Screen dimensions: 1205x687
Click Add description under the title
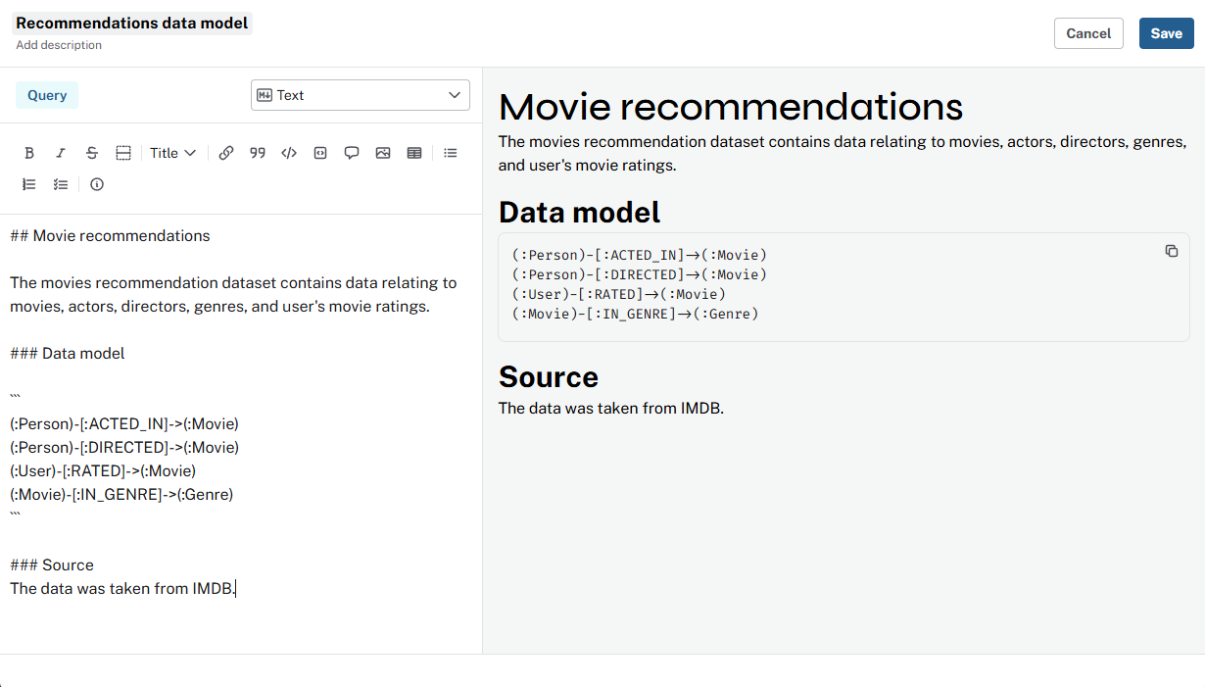59,45
